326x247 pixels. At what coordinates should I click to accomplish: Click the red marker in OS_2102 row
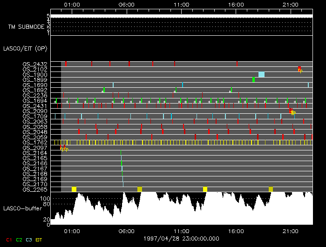299,69
